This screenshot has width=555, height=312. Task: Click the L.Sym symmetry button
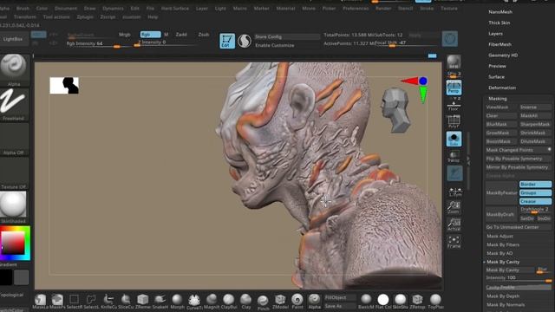454,192
